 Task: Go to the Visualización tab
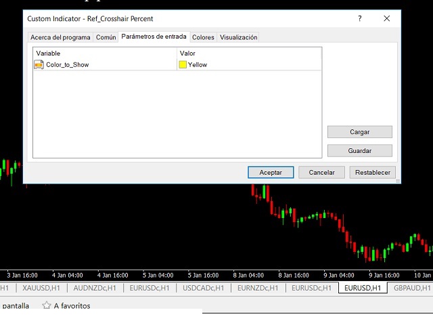point(238,37)
